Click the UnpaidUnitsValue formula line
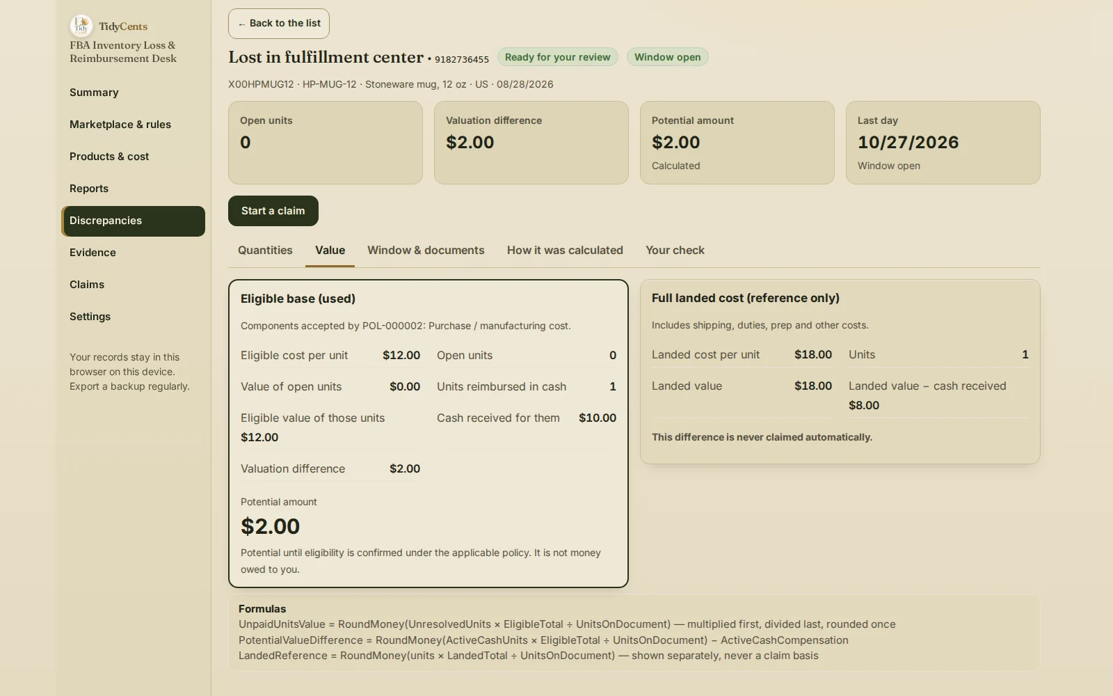This screenshot has height=696, width=1113. (x=567, y=624)
